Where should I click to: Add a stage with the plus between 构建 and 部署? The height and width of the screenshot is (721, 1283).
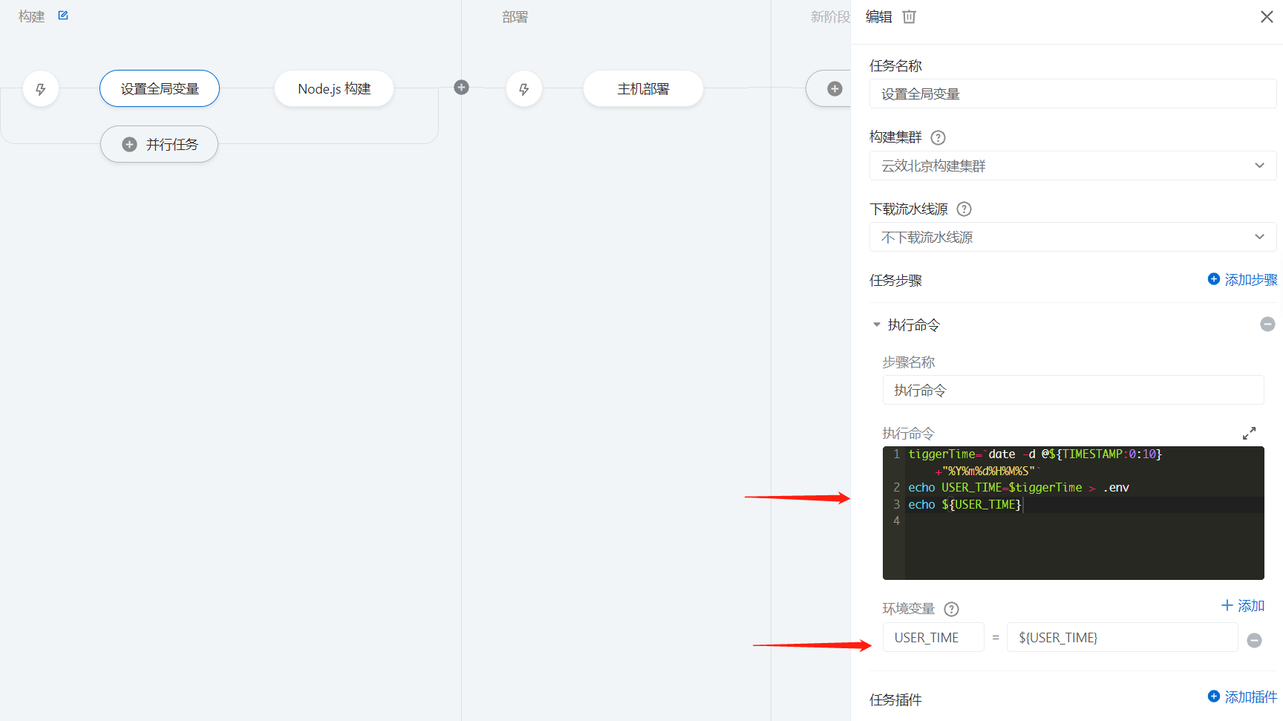pos(461,88)
